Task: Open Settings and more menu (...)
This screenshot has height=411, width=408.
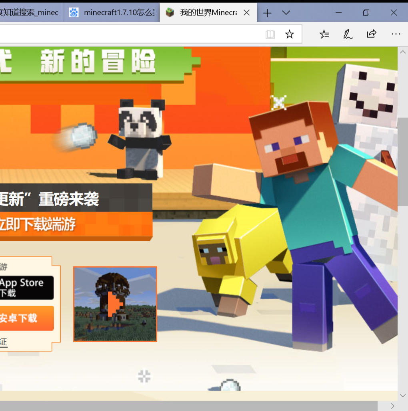Action: tap(396, 34)
